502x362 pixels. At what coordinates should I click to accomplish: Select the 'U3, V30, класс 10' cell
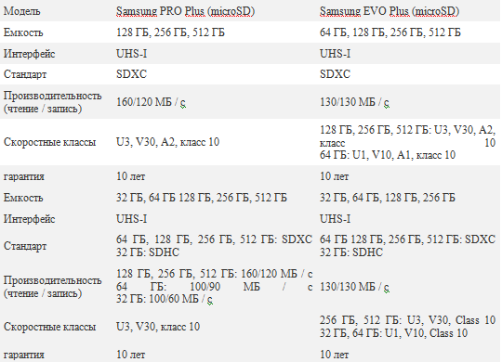click(158, 327)
